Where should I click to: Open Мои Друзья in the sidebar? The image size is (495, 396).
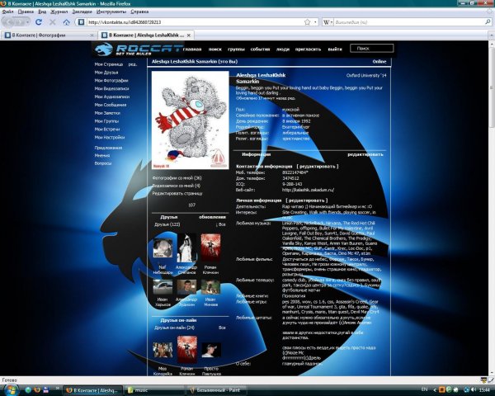pos(106,73)
